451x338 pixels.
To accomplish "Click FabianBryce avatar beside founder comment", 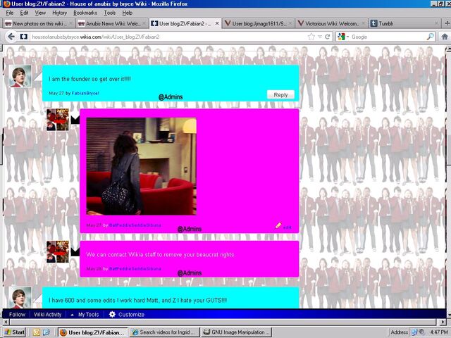I will tap(20, 76).
